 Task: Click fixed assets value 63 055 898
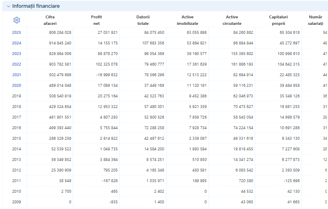point(197,33)
